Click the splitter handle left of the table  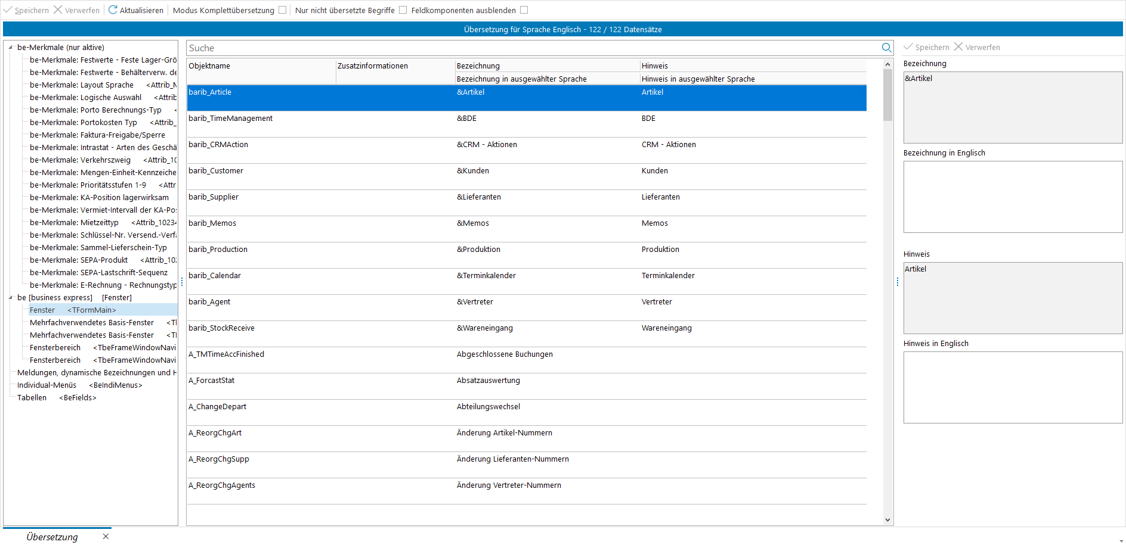(x=182, y=282)
